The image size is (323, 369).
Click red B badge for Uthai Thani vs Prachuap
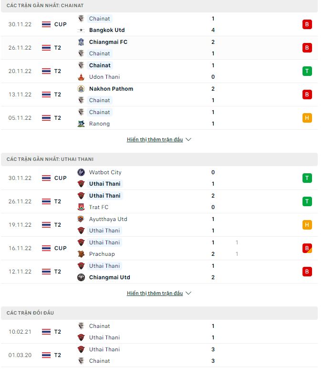coord(307,248)
